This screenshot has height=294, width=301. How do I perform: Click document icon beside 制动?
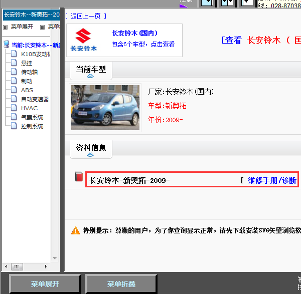coord(14,81)
